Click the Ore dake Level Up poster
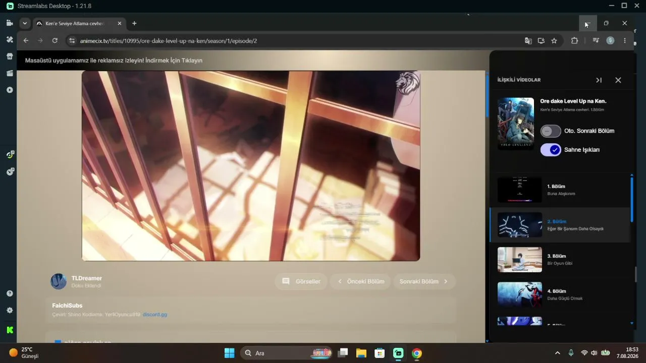The width and height of the screenshot is (646, 363). (516, 123)
